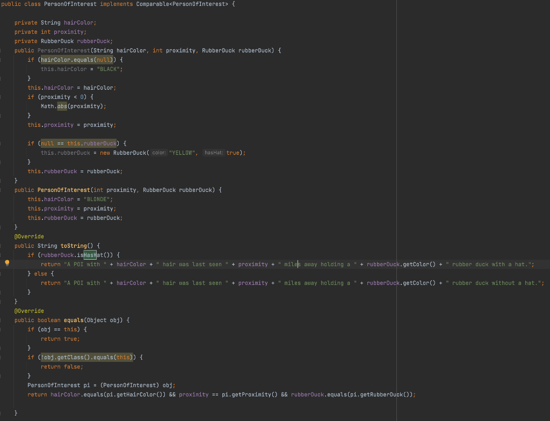Click the highlighted hairColor.equals(null) expression
The image size is (550, 421).
point(76,59)
